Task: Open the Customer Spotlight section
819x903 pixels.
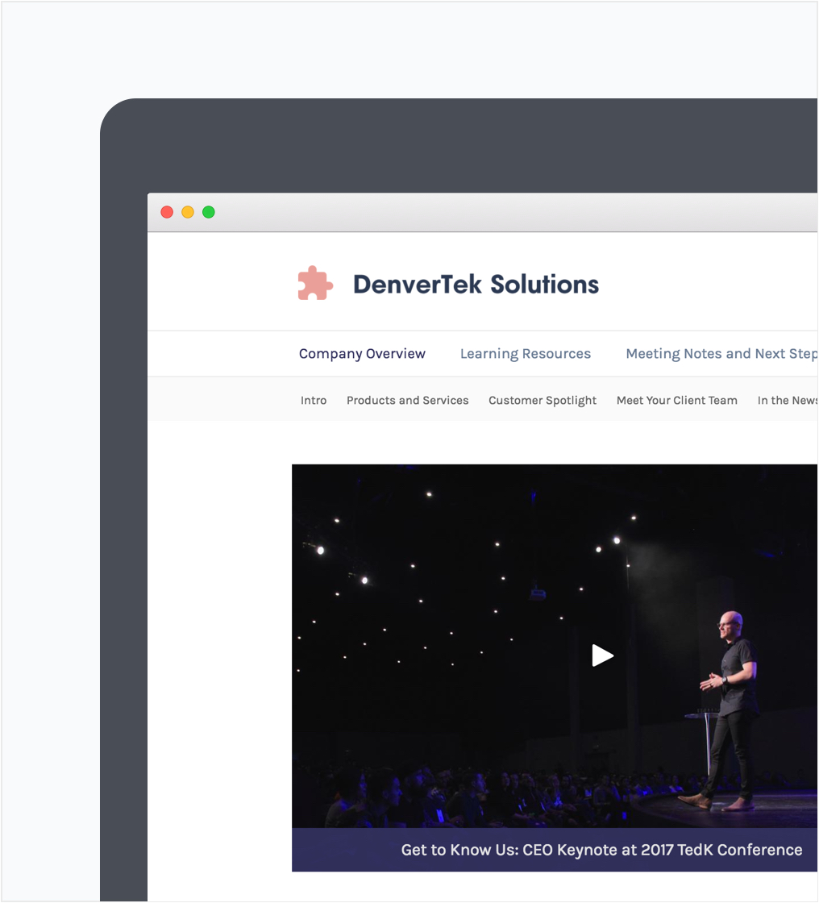Action: (543, 401)
